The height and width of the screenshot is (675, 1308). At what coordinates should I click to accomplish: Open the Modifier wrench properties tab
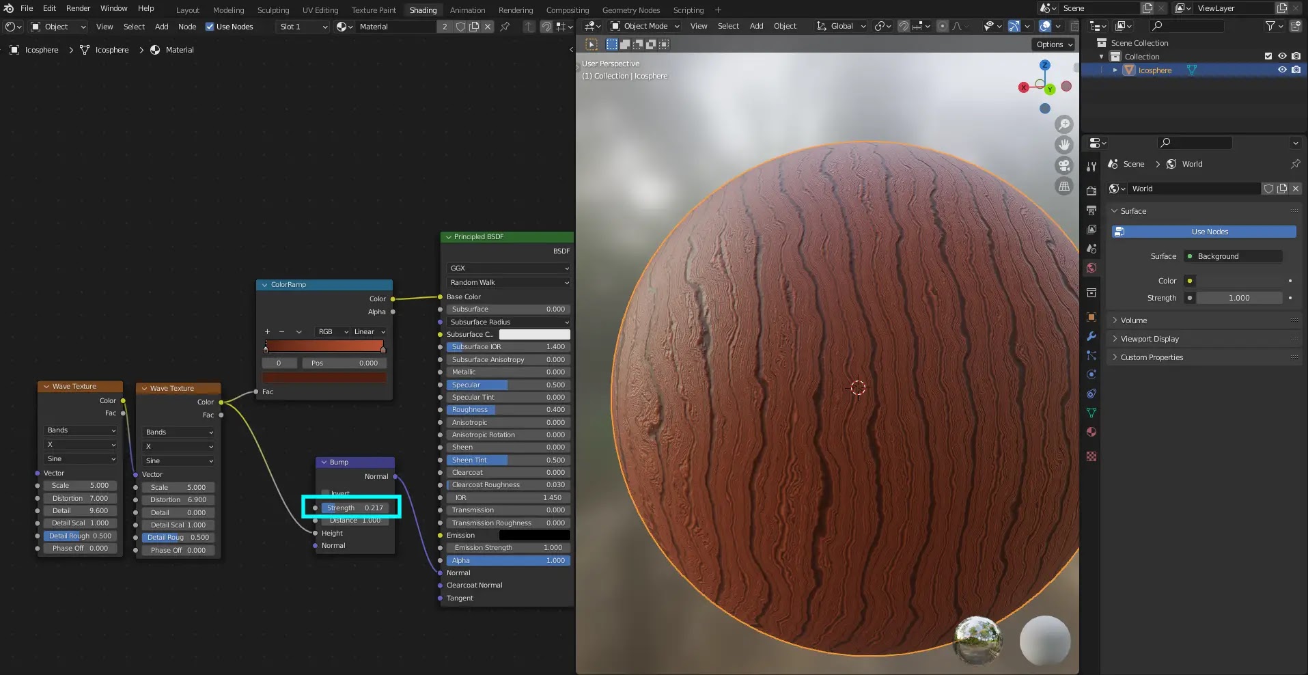[x=1091, y=336]
